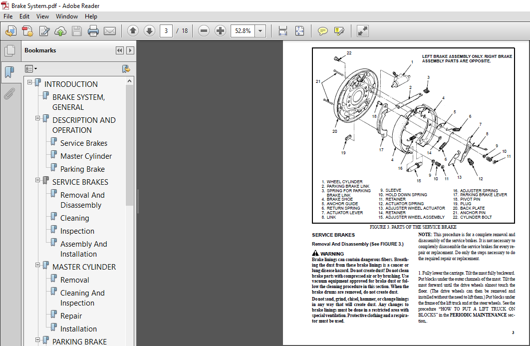530x346 pixels.
Task: Click the zoom out minus button
Action: coord(204,31)
